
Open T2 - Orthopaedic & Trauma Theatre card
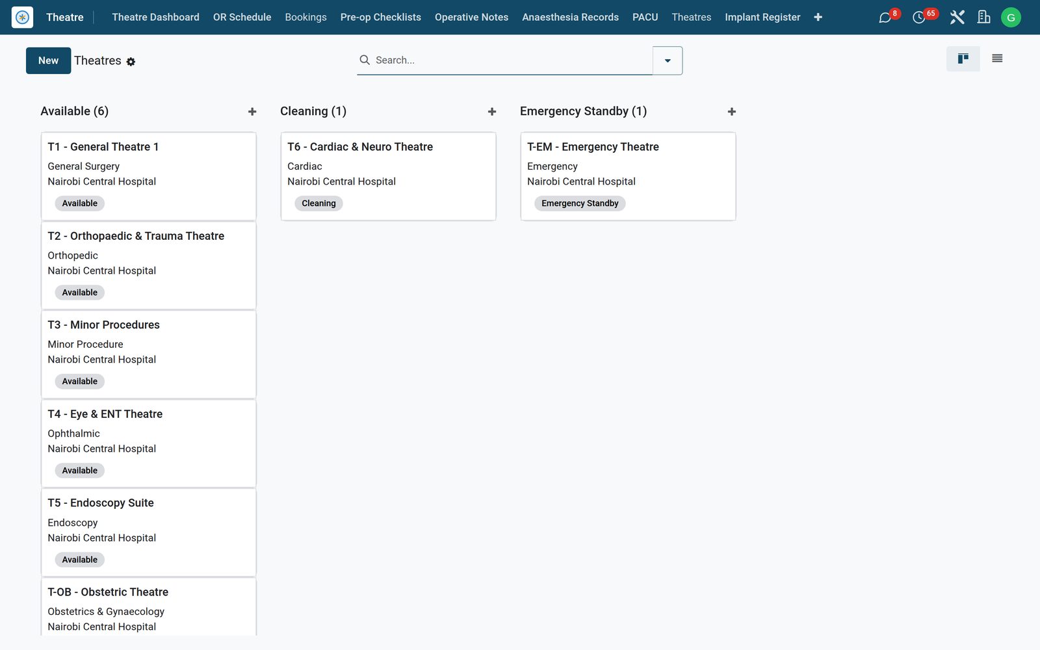(x=148, y=265)
